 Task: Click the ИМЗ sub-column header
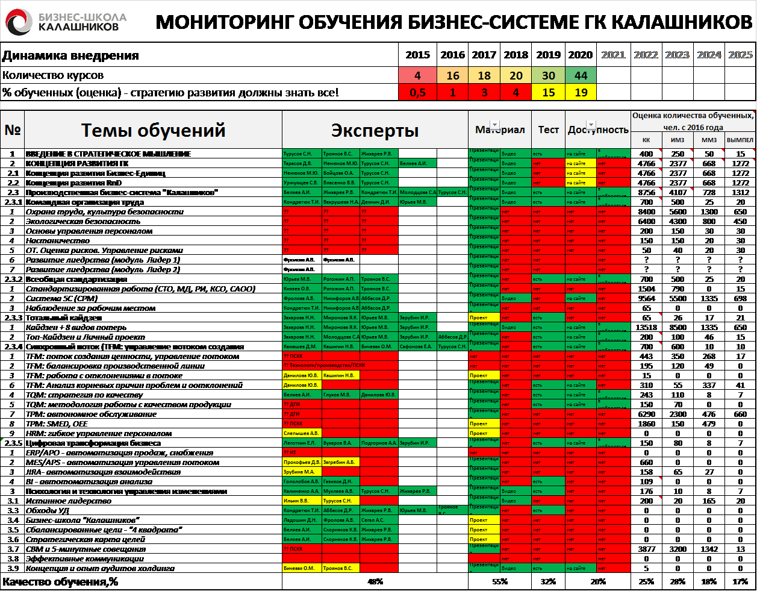[678, 140]
